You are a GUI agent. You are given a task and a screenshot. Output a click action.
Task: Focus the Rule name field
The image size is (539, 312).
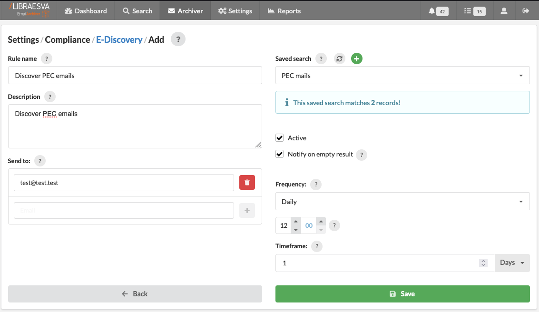pyautogui.click(x=135, y=75)
